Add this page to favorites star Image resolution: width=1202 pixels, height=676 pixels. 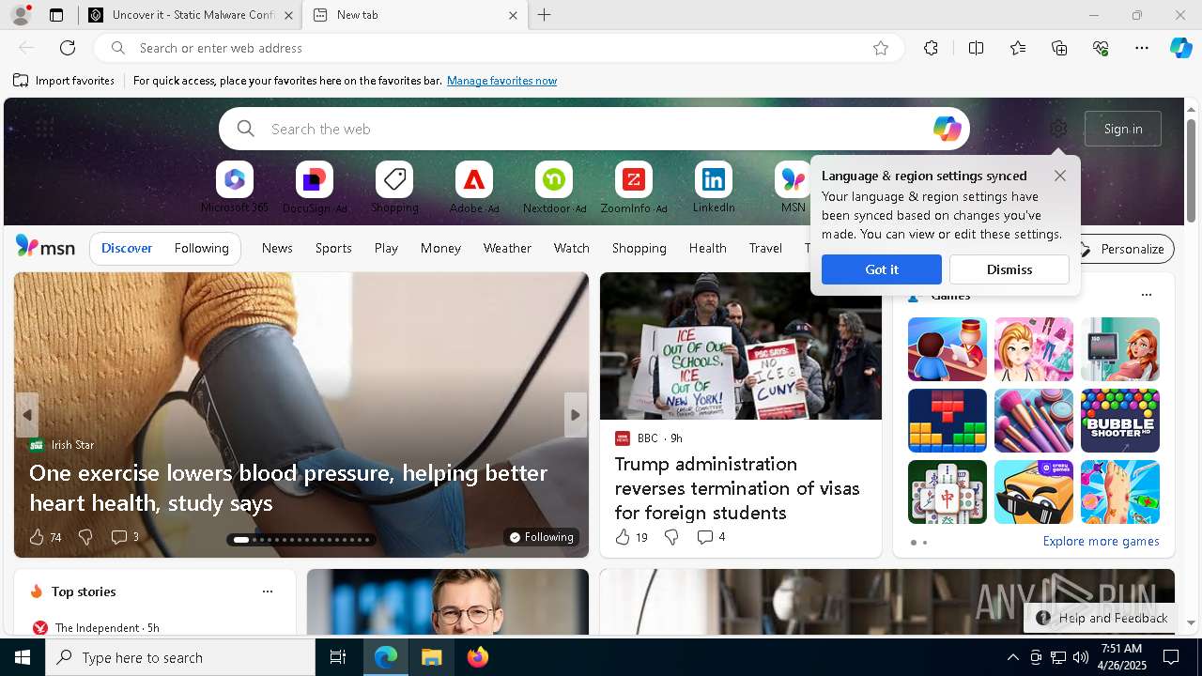point(881,48)
